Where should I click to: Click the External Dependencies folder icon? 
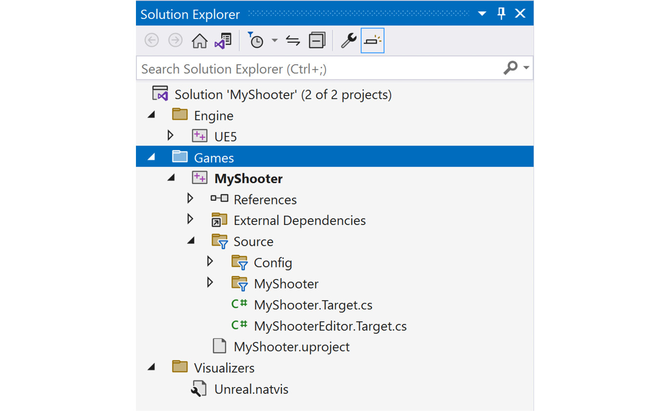[219, 220]
